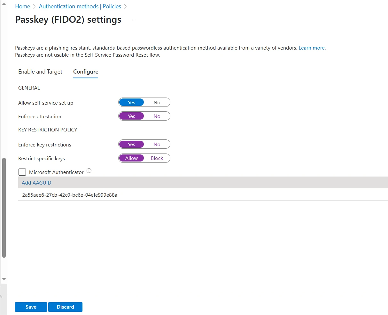The image size is (388, 315).
Task: Click Add AAGUID link
Action: [36, 183]
